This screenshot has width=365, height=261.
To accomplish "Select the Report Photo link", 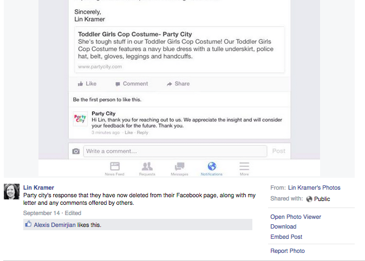I will click(288, 251).
